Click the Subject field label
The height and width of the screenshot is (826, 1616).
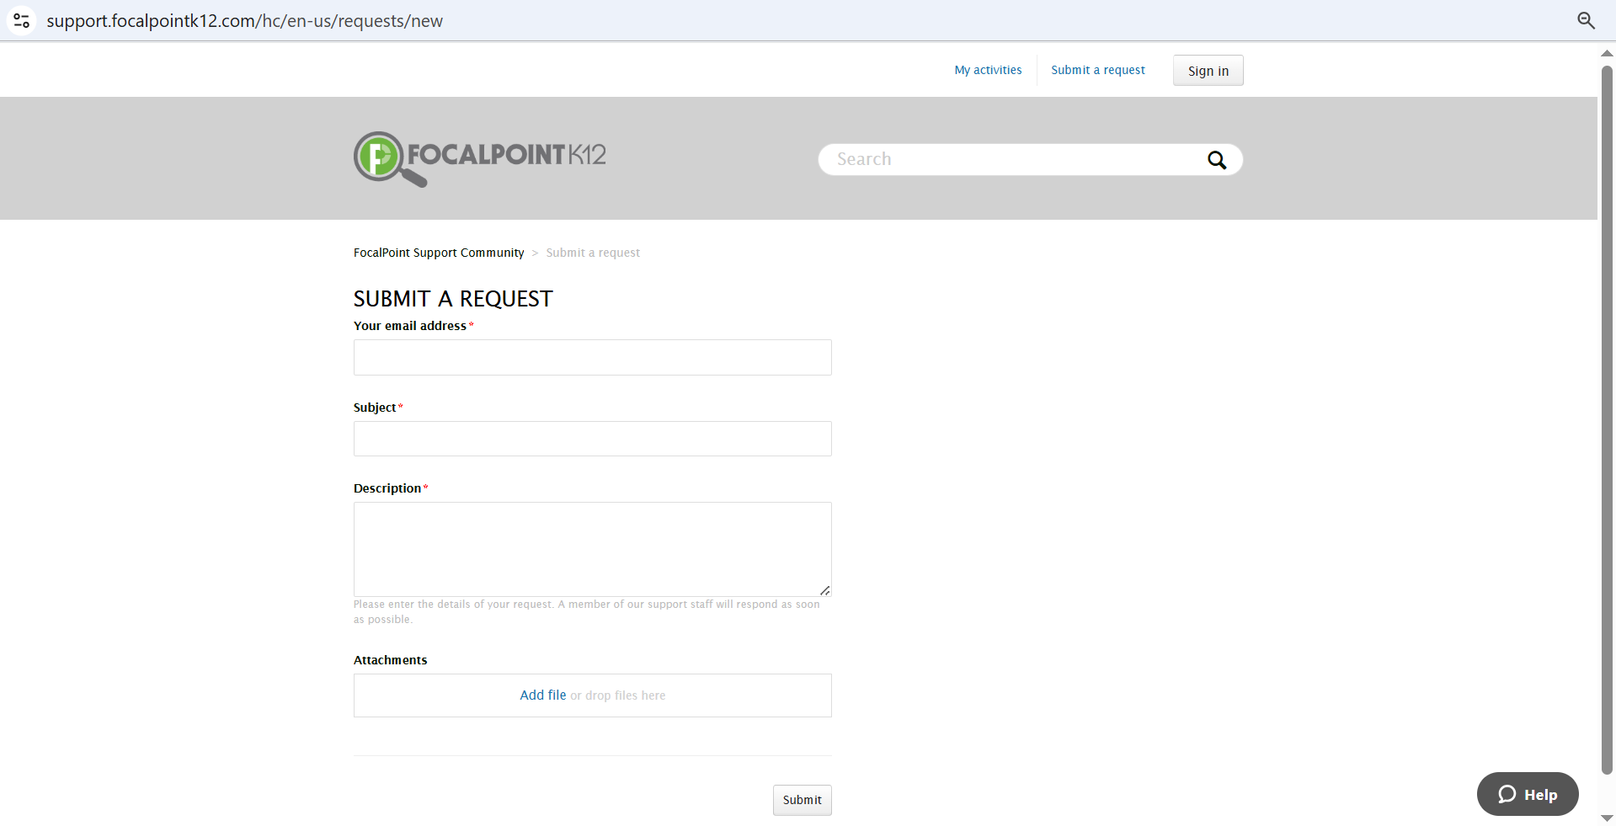(x=375, y=408)
